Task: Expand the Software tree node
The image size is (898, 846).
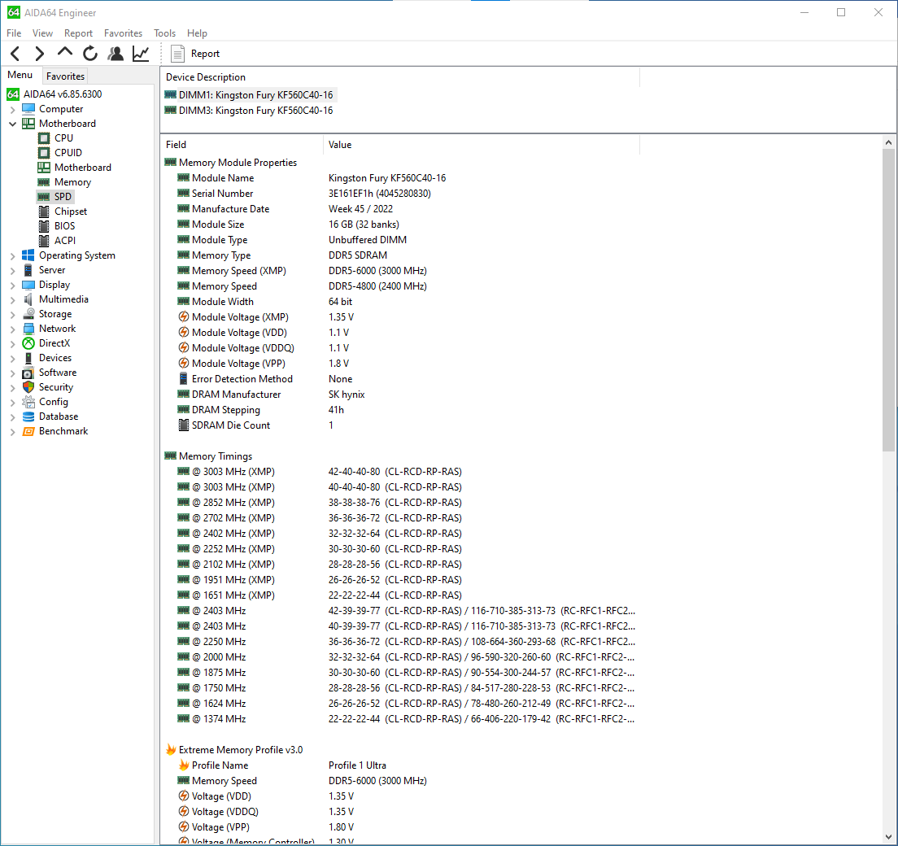Action: [12, 373]
